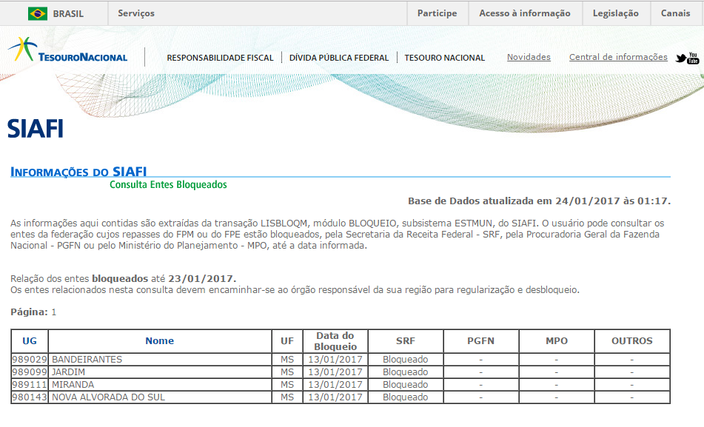Sort table by the Nome column header
704x427 pixels.
point(160,340)
